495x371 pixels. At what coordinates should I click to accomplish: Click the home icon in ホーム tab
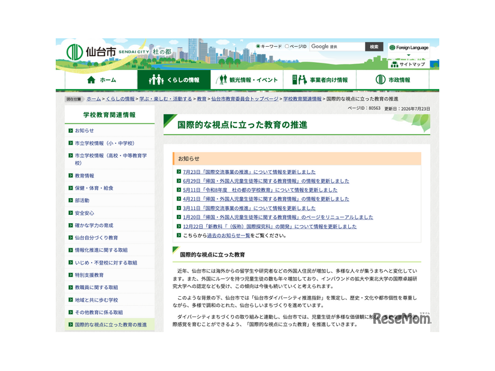pyautogui.click(x=91, y=80)
